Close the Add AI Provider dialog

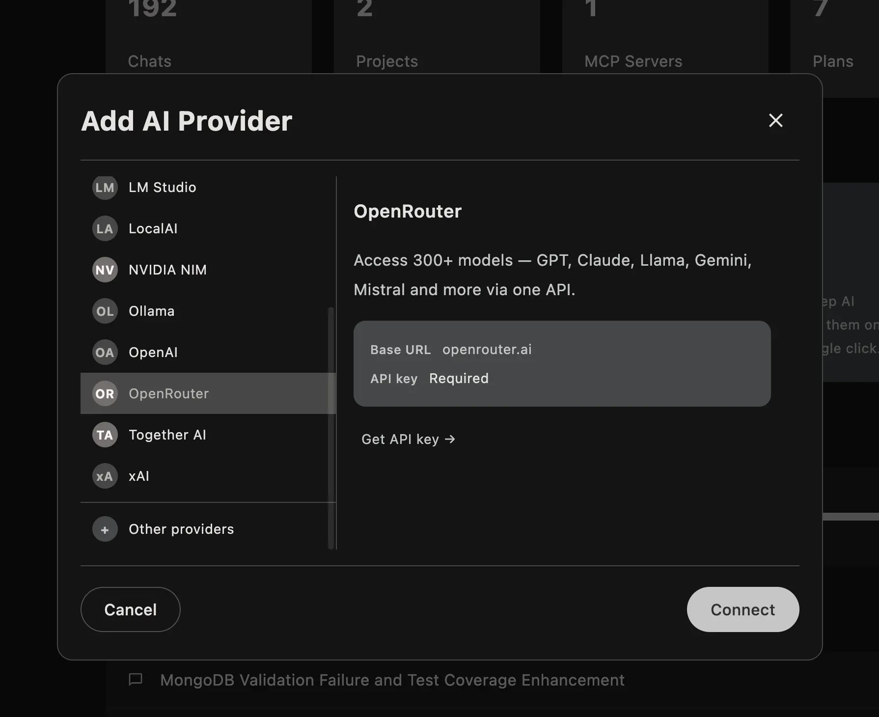pyautogui.click(x=775, y=120)
